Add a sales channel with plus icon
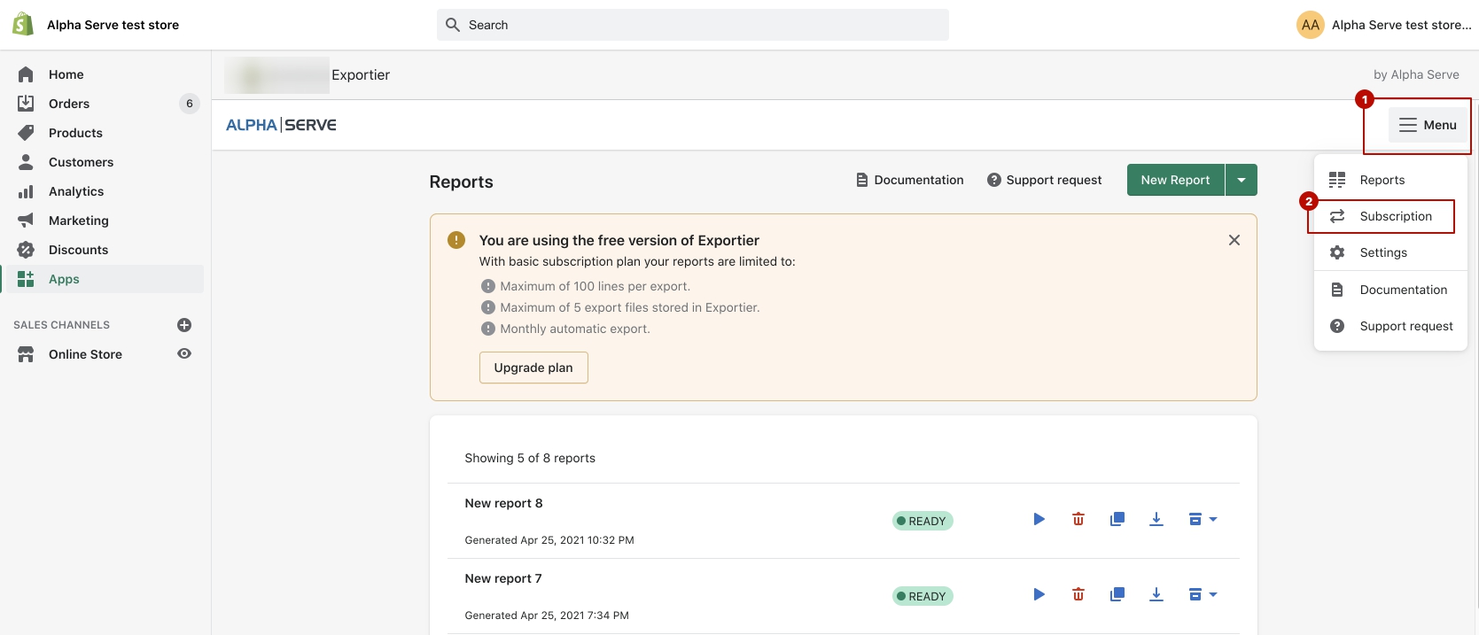1479x635 pixels. [x=184, y=325]
